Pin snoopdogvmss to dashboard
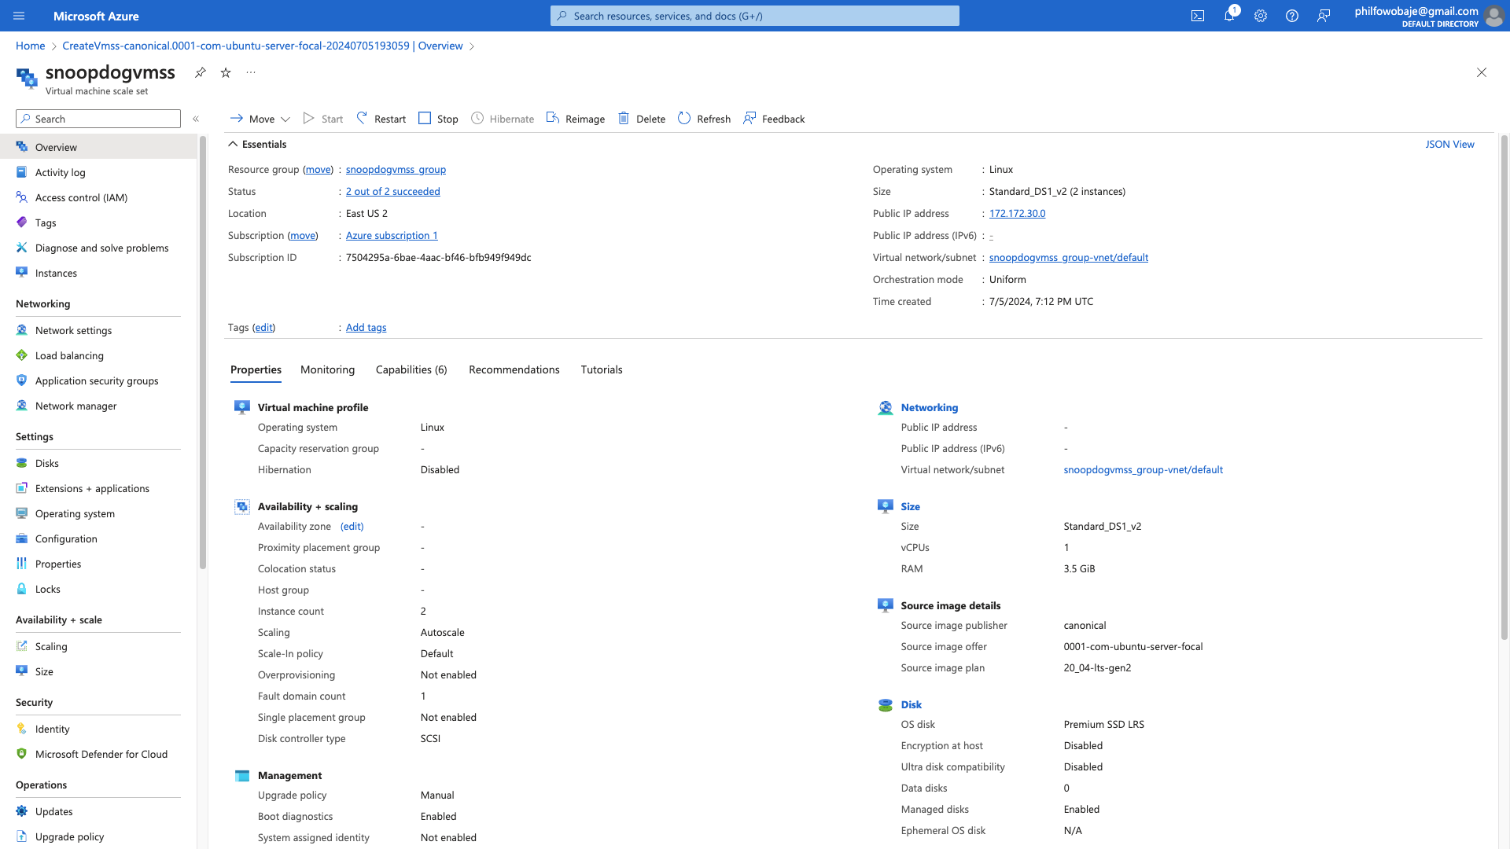The image size is (1510, 849). tap(201, 72)
